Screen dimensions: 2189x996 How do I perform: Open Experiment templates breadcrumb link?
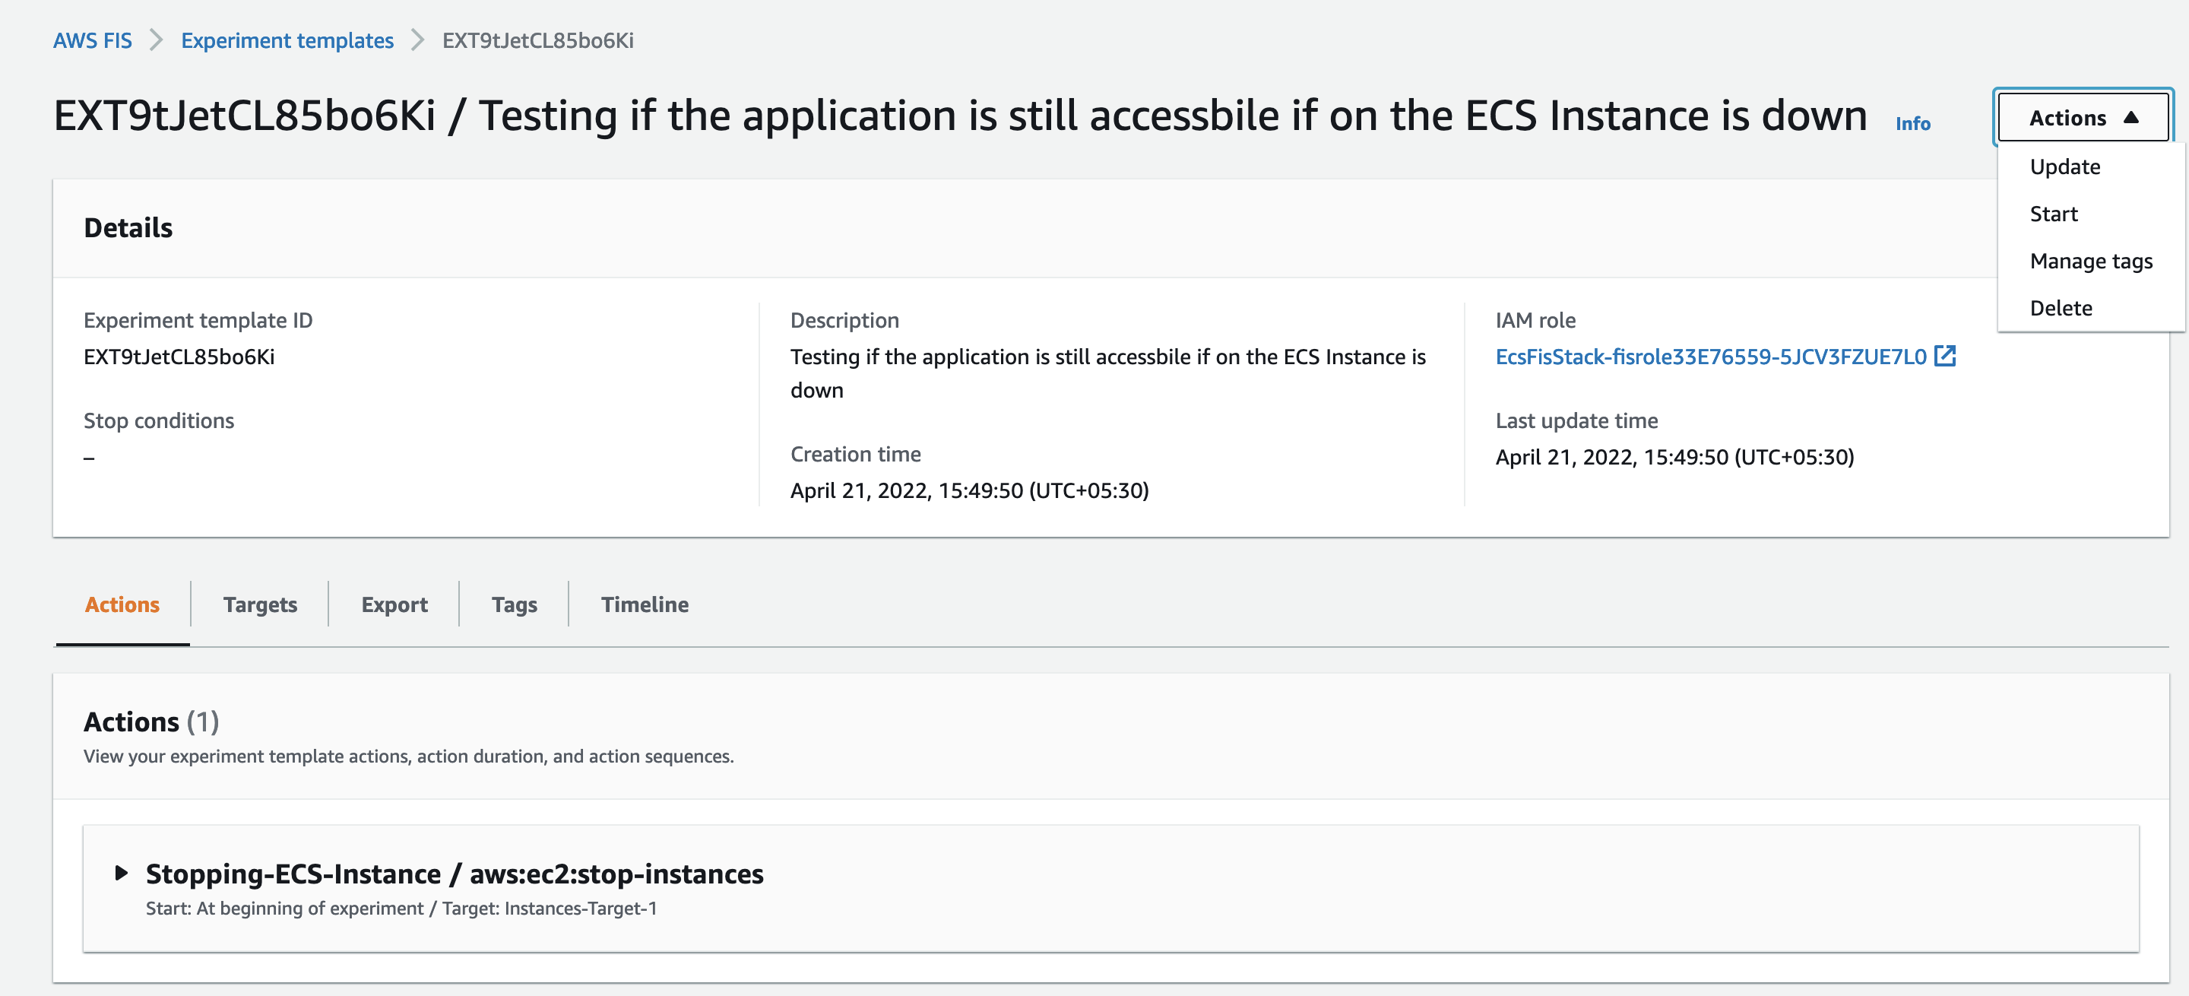pos(287,40)
